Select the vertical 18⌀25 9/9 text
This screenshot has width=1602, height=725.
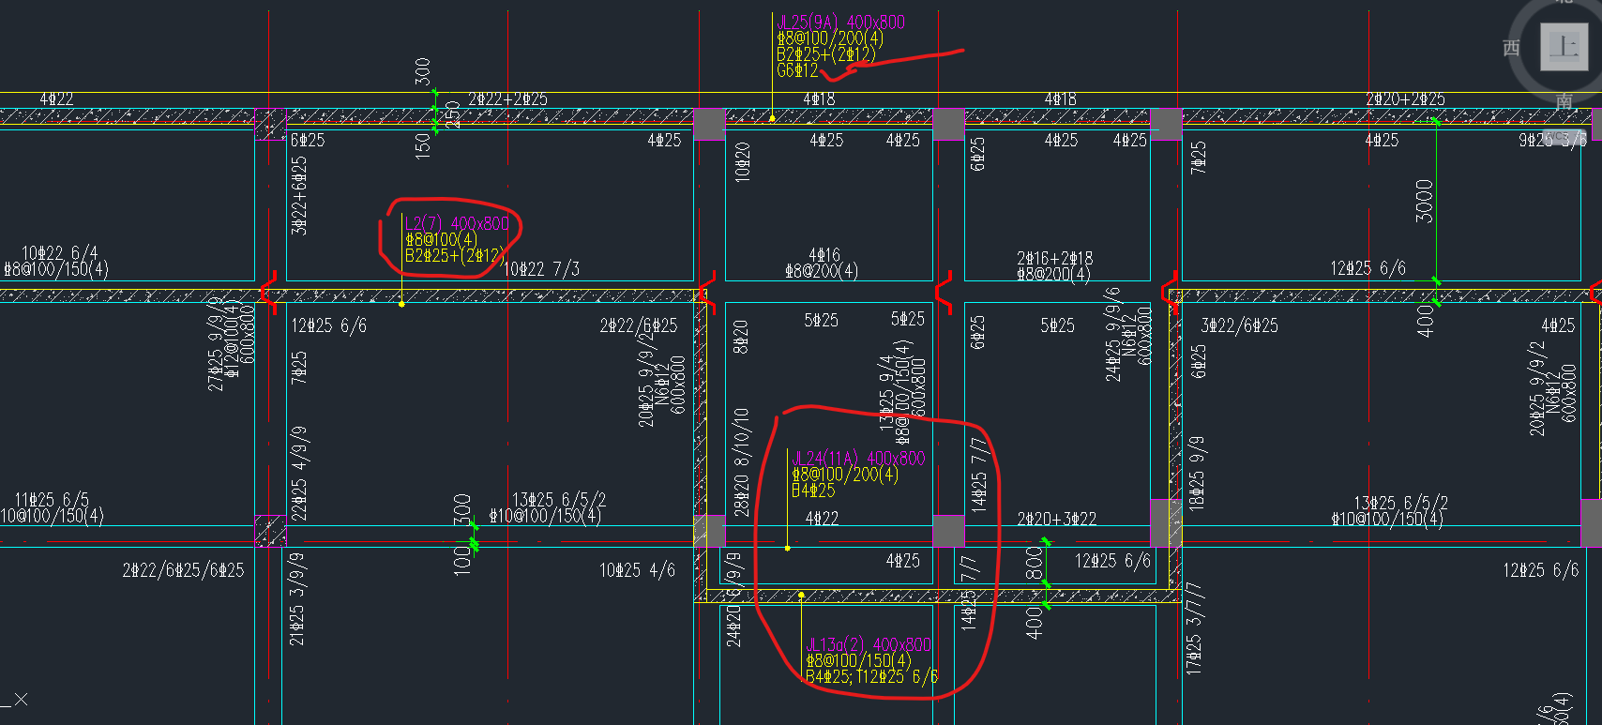coord(1197,473)
